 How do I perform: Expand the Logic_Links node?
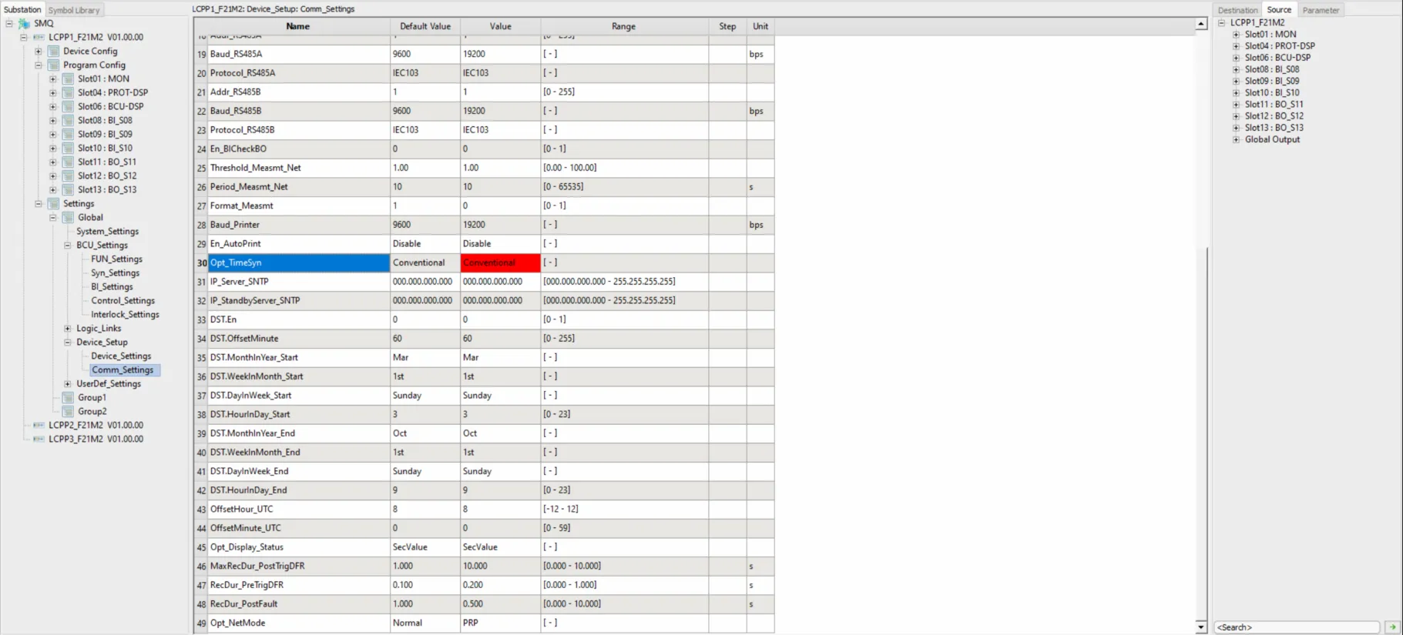pyautogui.click(x=68, y=328)
